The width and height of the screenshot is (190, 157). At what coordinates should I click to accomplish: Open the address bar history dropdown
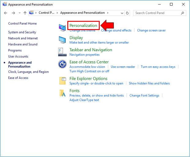(122, 13)
